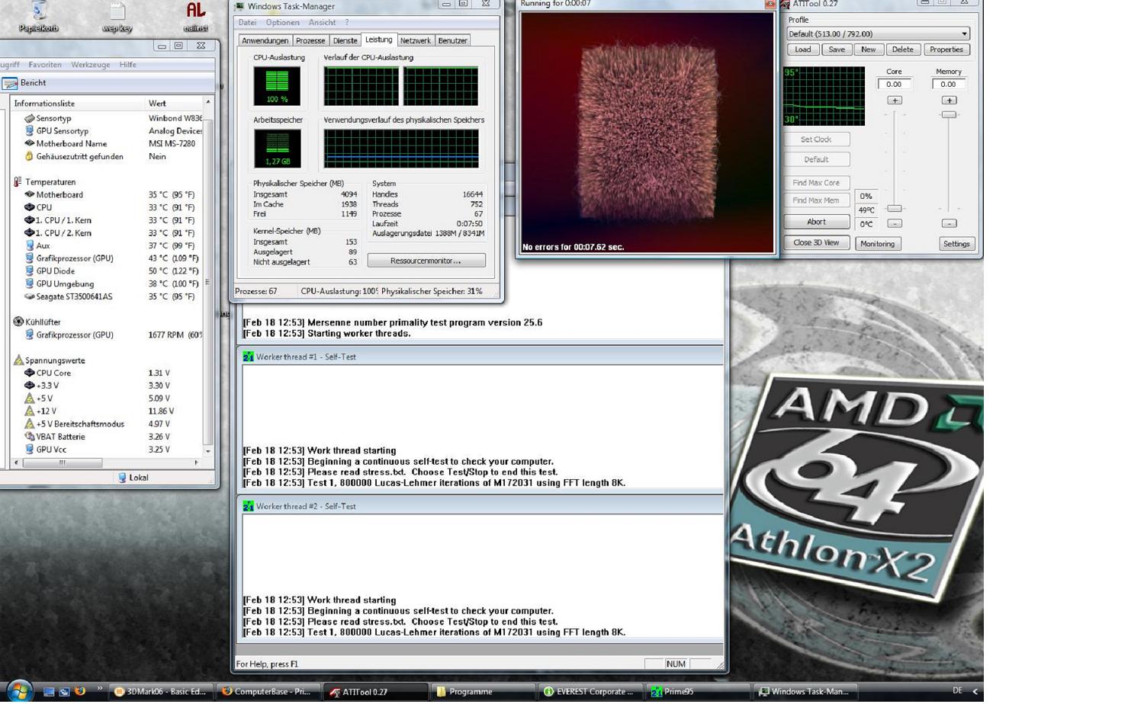Screen dimensions: 1128x704
Task: Click Worker thread #1 window icon
Action: coord(248,357)
